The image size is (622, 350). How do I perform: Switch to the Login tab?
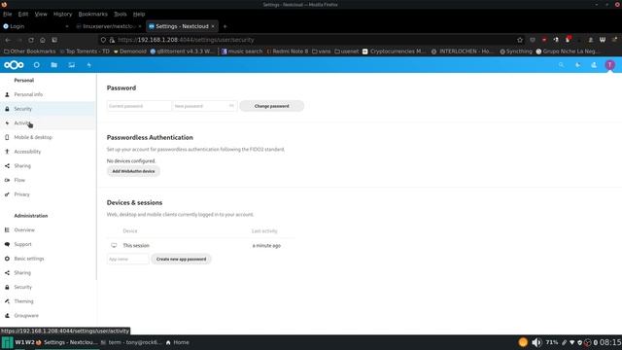click(36, 26)
